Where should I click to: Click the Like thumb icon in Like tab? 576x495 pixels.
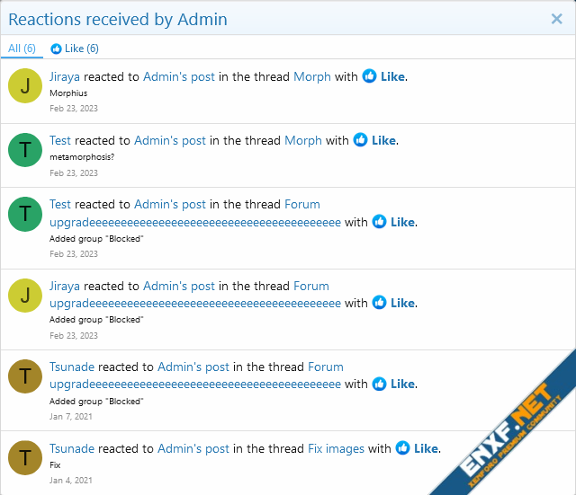click(57, 49)
